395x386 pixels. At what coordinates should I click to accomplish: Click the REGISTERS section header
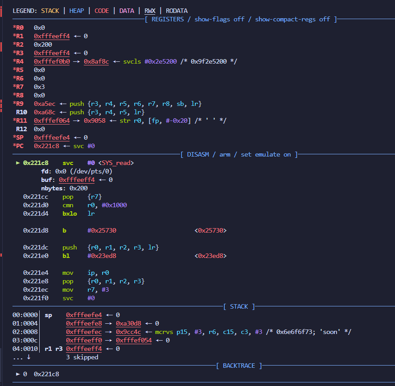click(x=169, y=19)
